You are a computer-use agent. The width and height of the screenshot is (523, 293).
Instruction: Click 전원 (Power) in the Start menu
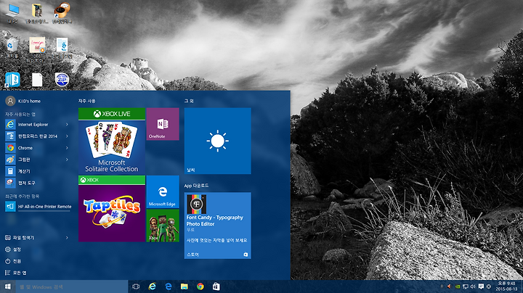pos(13,261)
